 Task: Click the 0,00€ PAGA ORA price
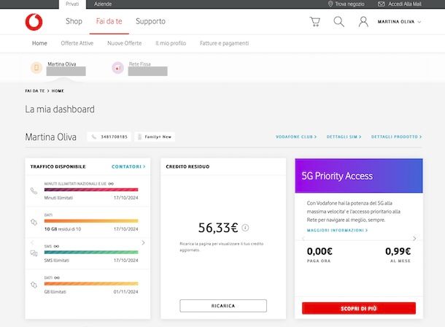(x=320, y=254)
